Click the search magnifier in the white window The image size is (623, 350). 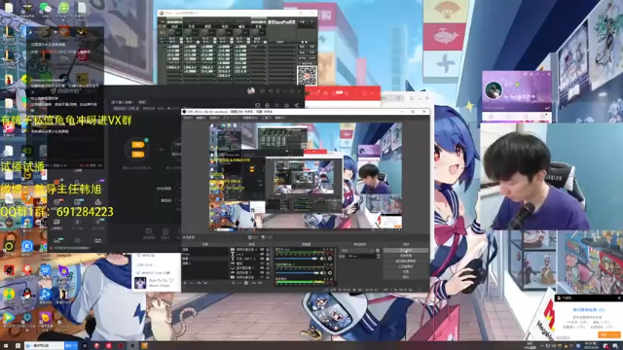click(x=398, y=98)
